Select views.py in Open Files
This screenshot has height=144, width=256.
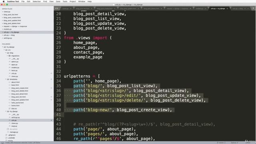tap(7, 12)
